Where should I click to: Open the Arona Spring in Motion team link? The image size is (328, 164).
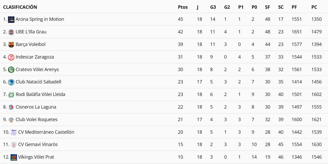tap(40, 19)
